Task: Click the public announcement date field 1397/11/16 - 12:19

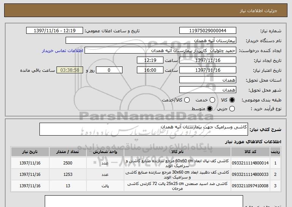Action: 55,31
